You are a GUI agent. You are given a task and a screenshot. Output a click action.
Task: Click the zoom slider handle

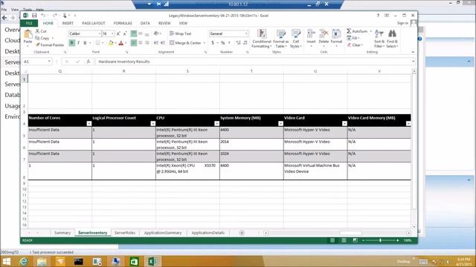pyautogui.click(x=380, y=240)
